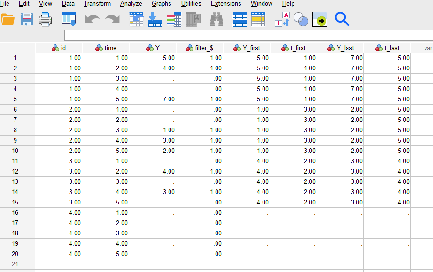
Task: Open the Analyze menu
Action: (131, 4)
